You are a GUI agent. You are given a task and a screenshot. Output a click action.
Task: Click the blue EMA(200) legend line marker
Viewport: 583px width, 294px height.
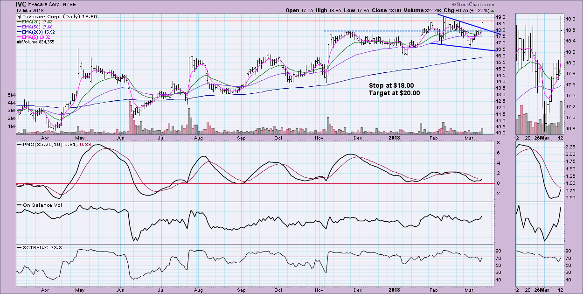click(x=19, y=32)
